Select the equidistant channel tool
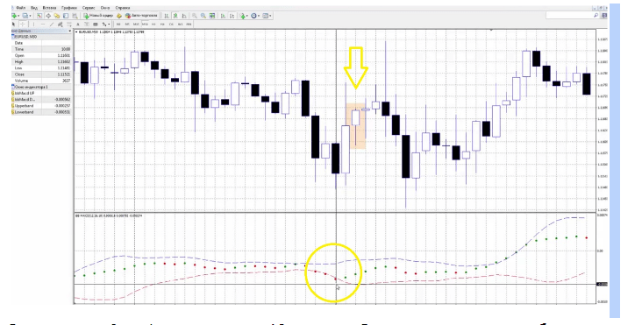The height and width of the screenshot is (325, 635). (x=61, y=24)
